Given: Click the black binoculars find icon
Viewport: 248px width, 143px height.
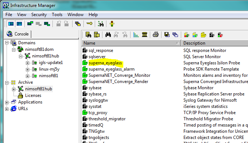Looking at the screenshot, I should click(x=108, y=34).
